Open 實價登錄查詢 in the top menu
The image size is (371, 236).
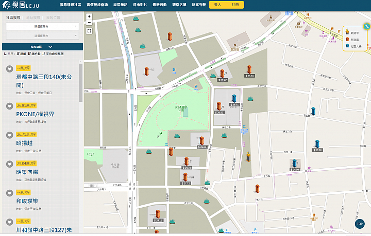click(97, 5)
